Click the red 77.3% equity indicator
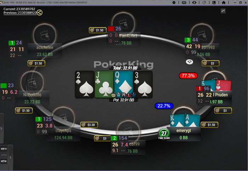Screen dimensions: 248x171 pyautogui.click(x=188, y=76)
